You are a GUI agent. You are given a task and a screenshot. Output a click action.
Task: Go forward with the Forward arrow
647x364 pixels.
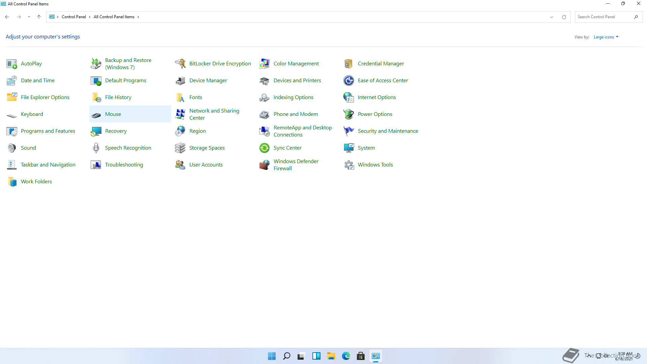tap(19, 17)
